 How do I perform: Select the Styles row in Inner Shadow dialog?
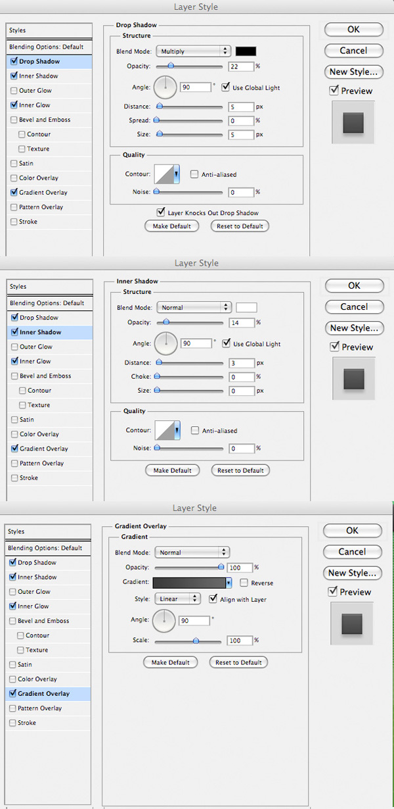tap(49, 287)
